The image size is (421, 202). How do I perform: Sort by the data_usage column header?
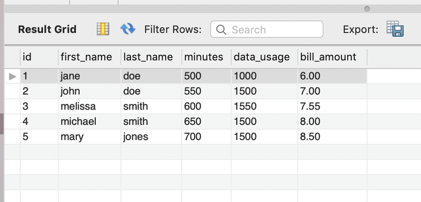(265, 57)
